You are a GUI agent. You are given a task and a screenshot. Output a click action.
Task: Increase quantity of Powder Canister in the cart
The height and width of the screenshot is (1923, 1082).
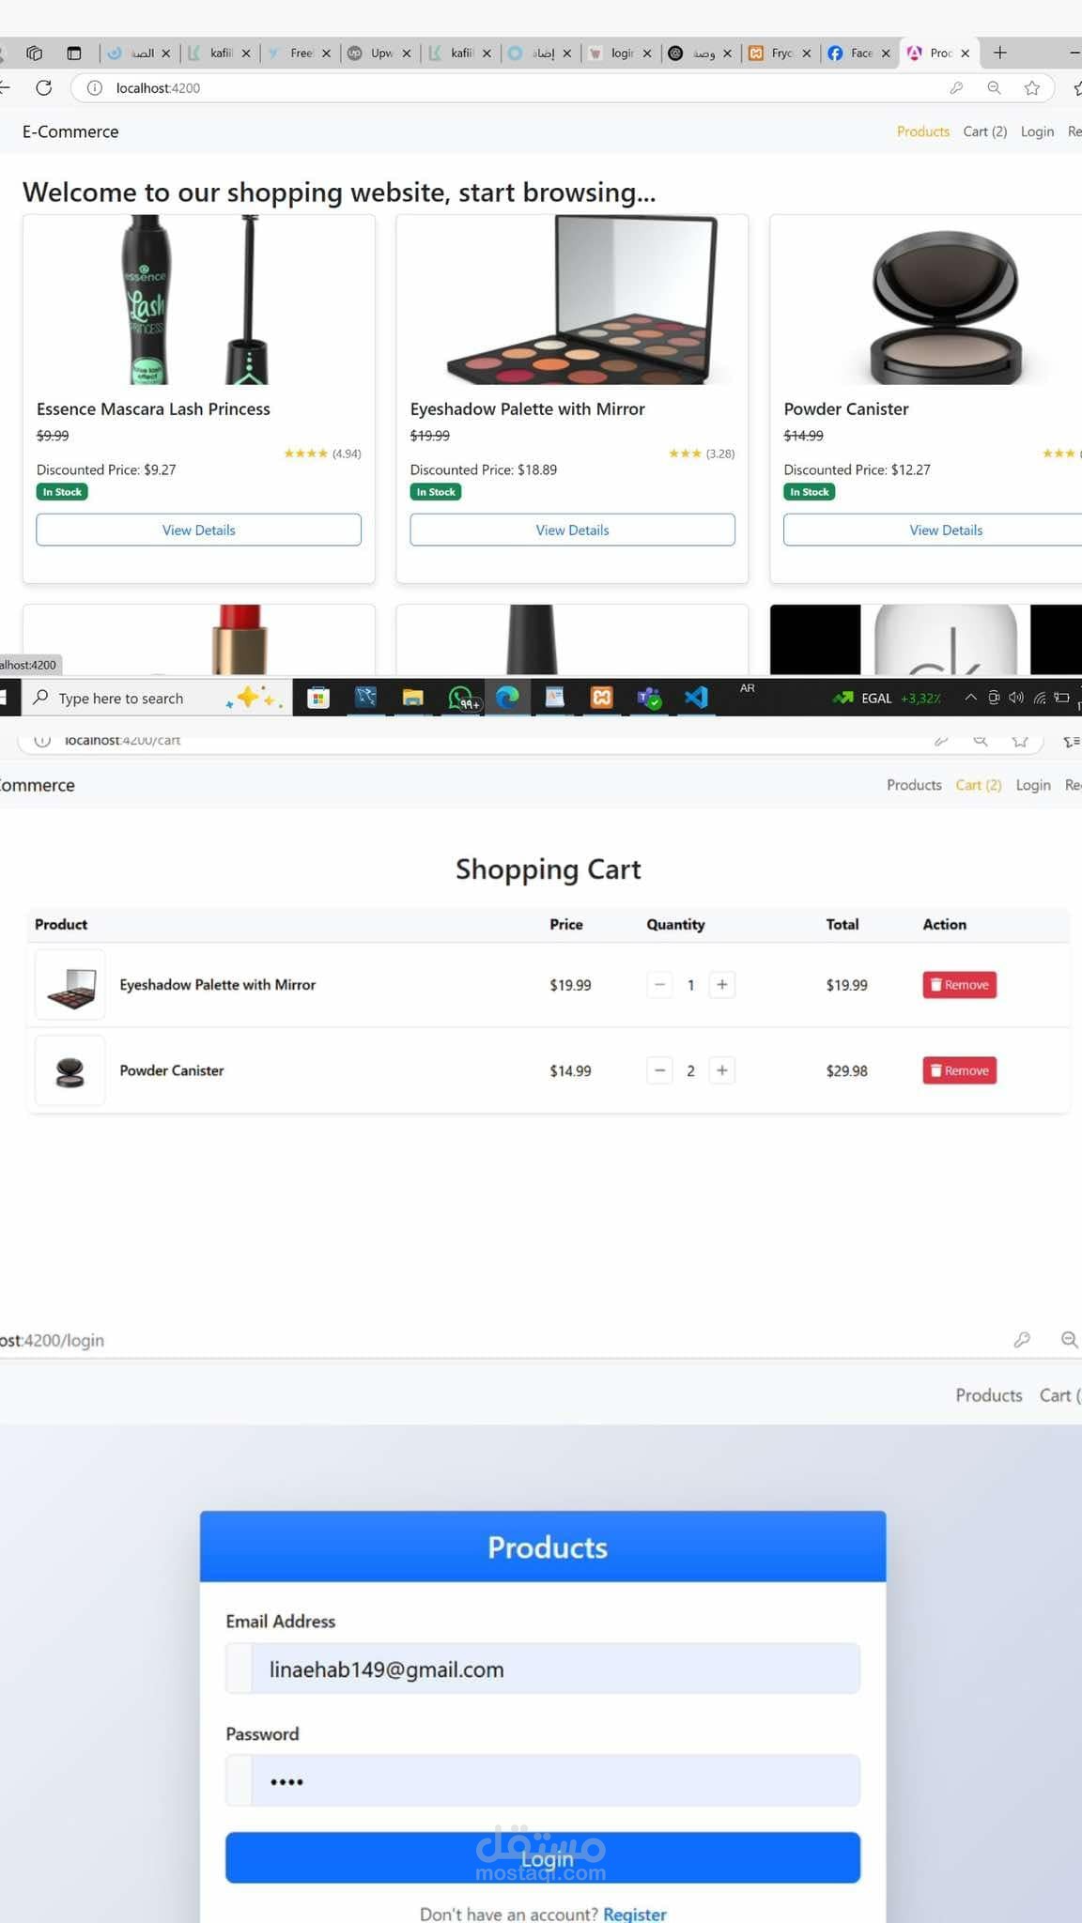tap(722, 1070)
